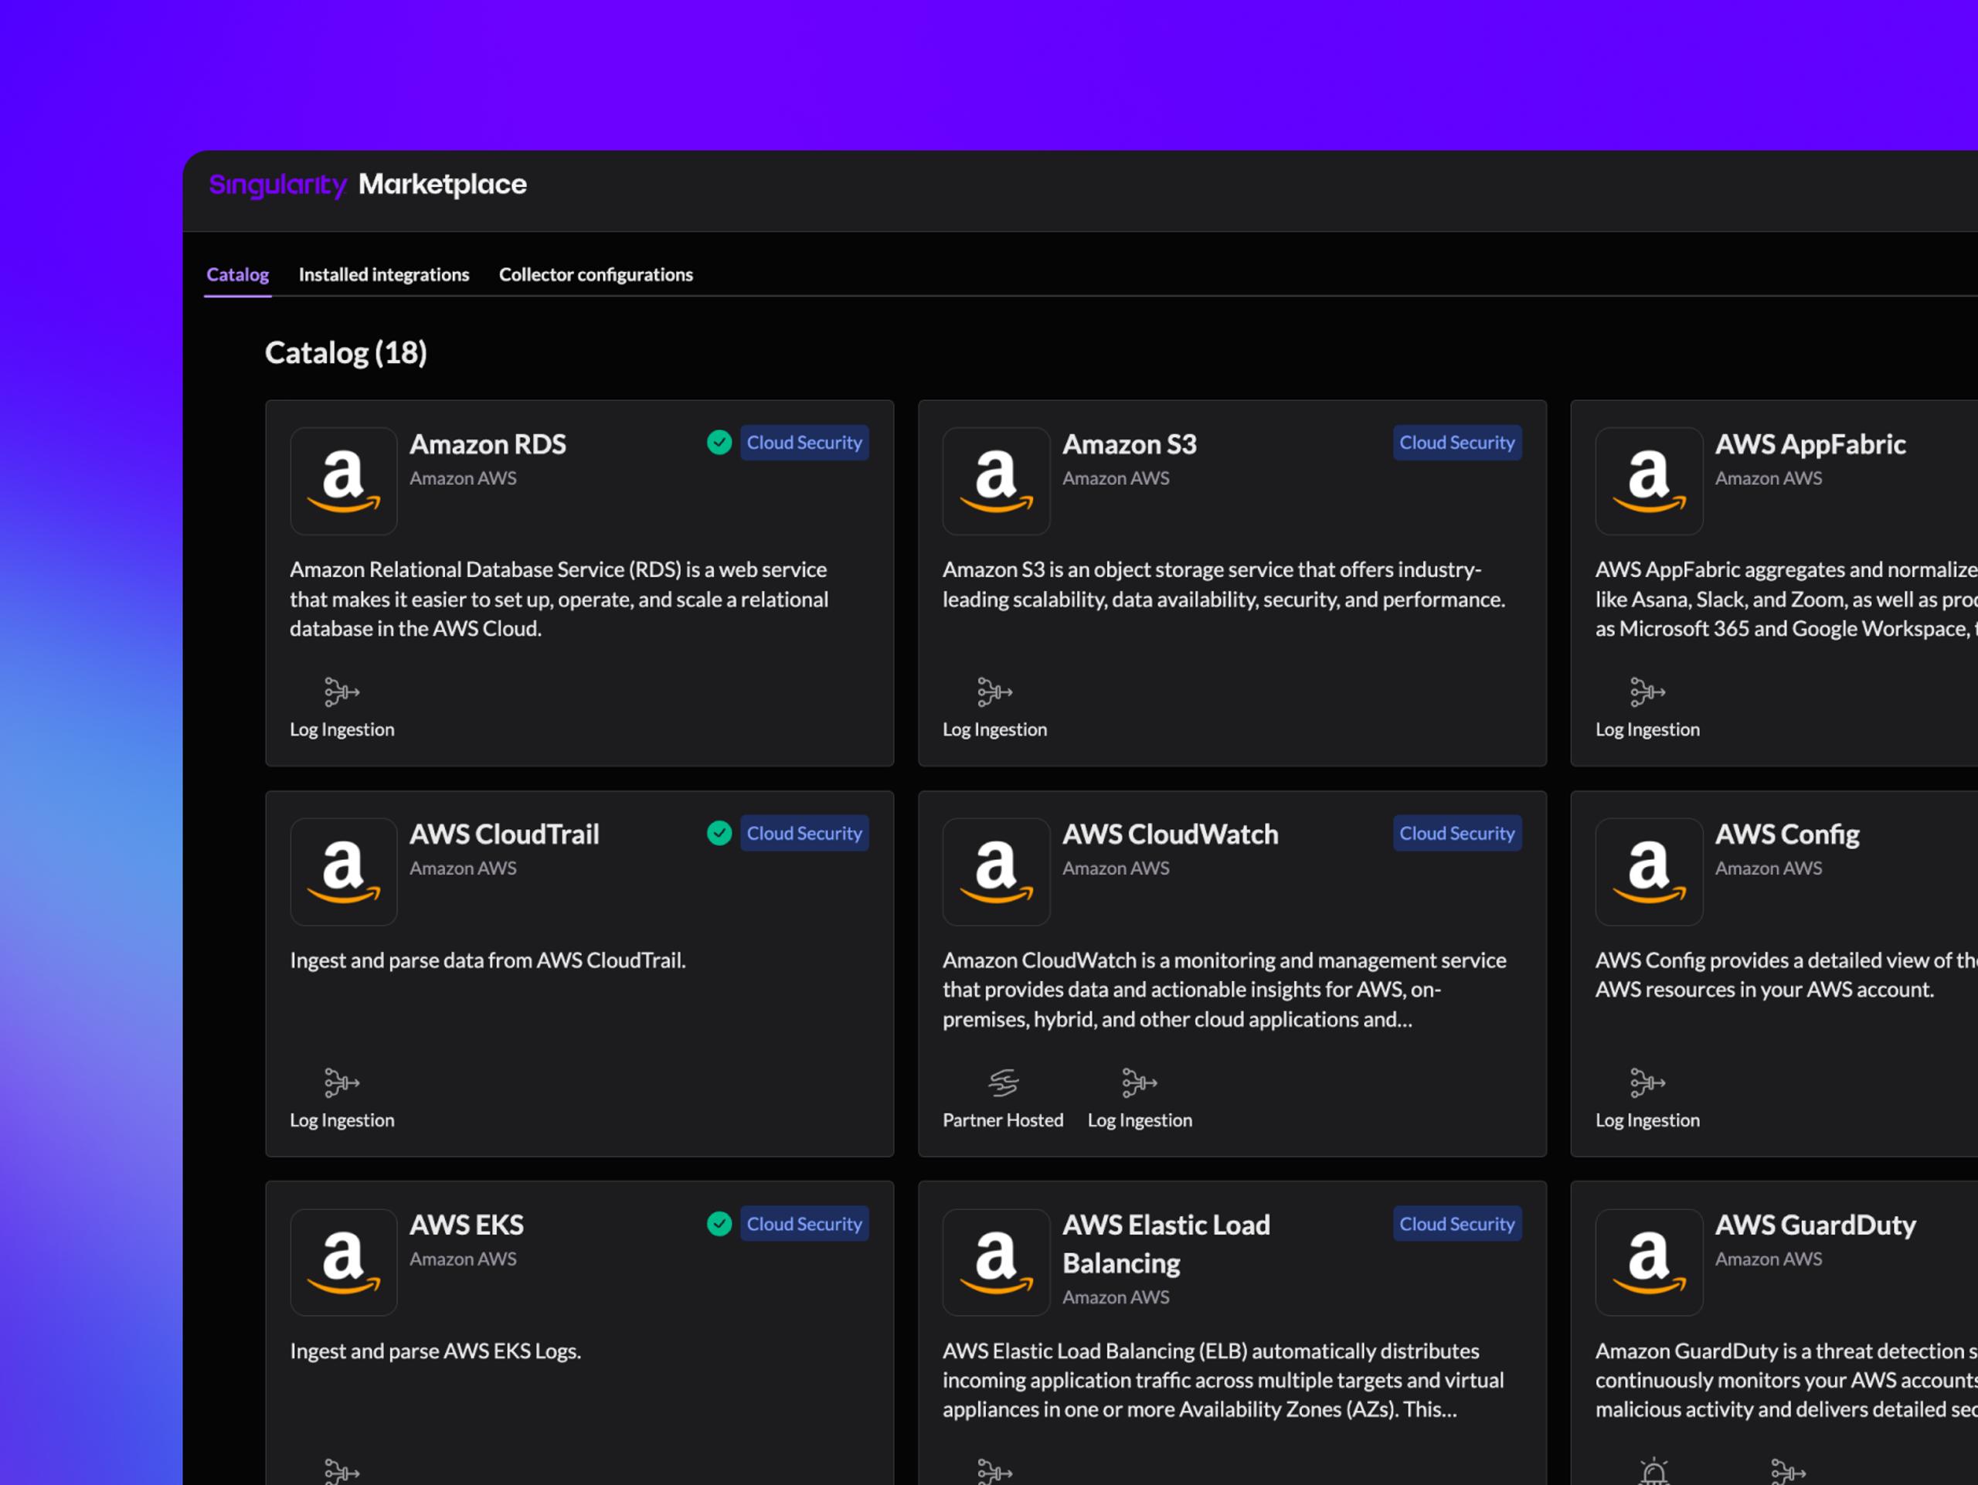Open Collector configurations tab
Image resolution: width=1978 pixels, height=1485 pixels.
click(596, 274)
